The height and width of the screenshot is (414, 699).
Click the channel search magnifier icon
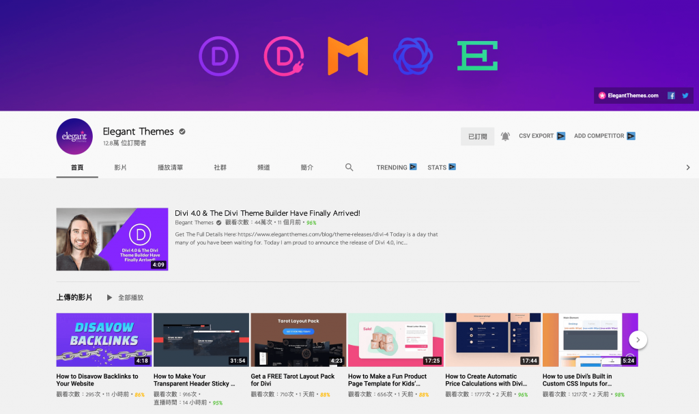pos(349,167)
